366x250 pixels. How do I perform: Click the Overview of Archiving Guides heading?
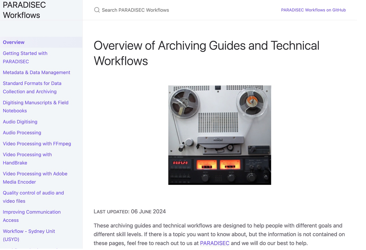[x=206, y=53]
